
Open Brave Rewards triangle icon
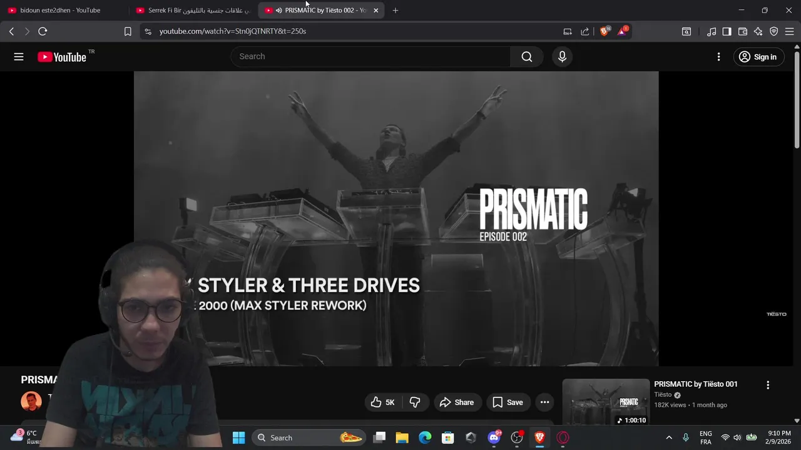[622, 31]
